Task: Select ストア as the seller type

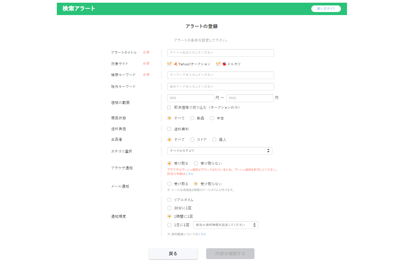Action: point(192,139)
